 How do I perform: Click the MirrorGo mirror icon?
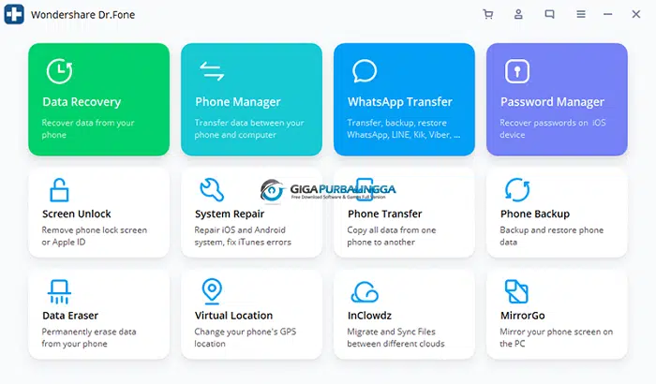[x=516, y=291]
